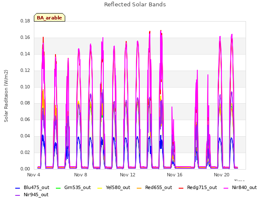Click the purple Nir945_out color marker
Image resolution: width=271 pixels, height=203 pixels.
18,195
